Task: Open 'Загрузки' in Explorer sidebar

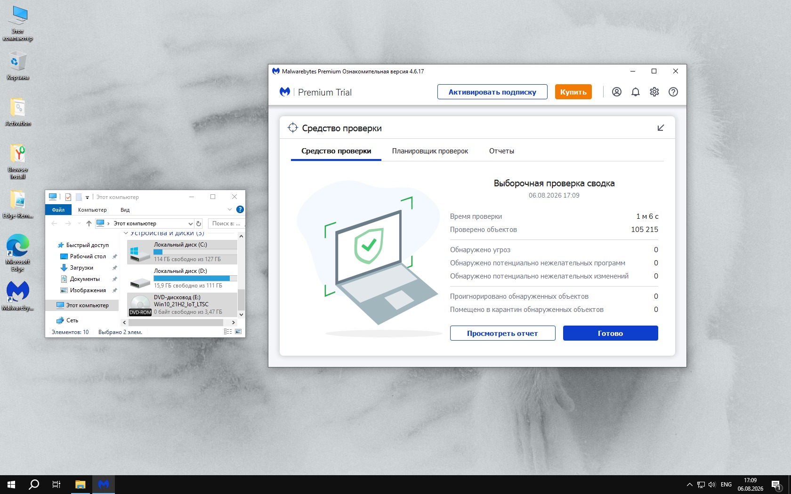Action: coord(81,268)
